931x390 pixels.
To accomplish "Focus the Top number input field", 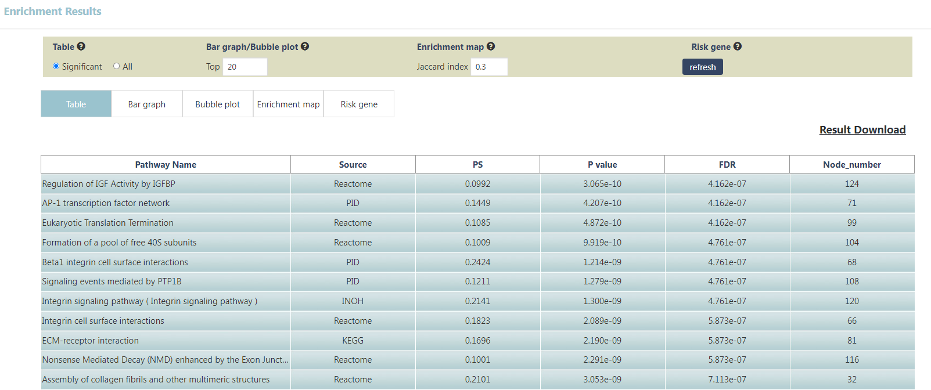I will point(245,67).
